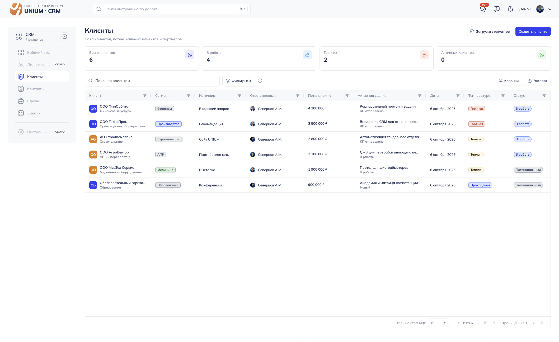Go to first page arrow

pos(486,323)
